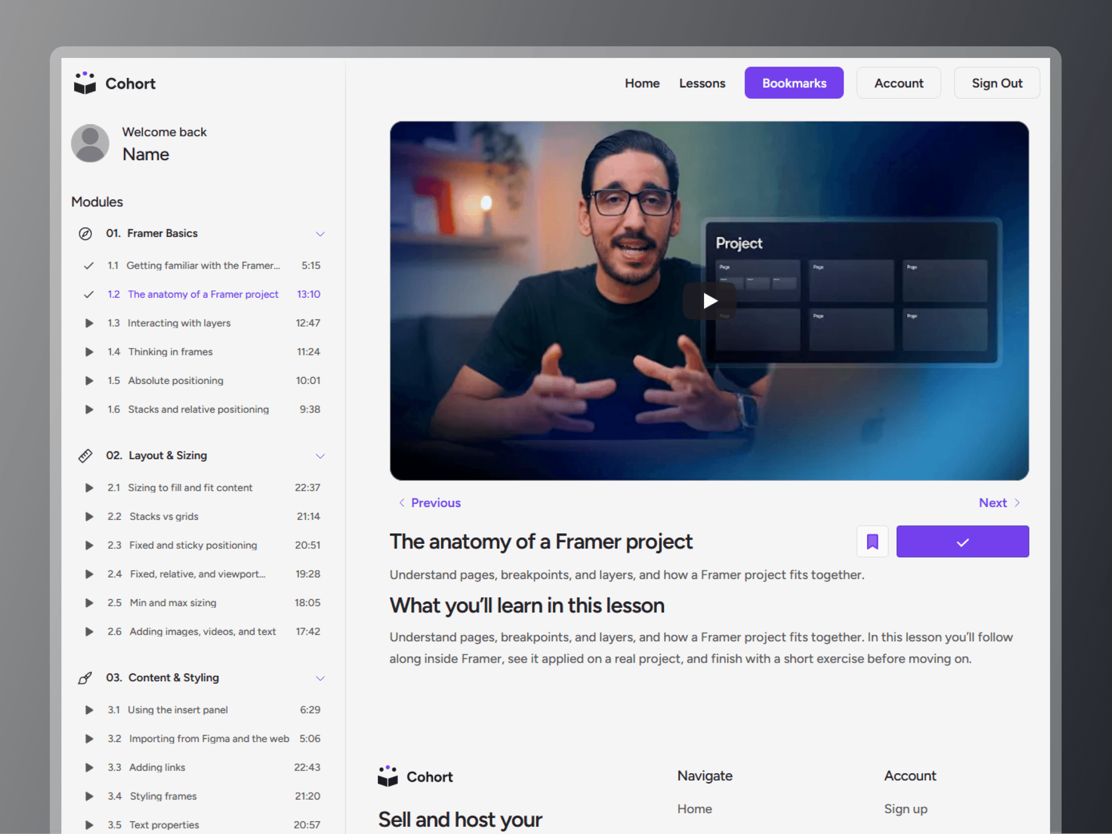The width and height of the screenshot is (1112, 834).
Task: Open lesson Getting familiar with the Framer
Action: tap(203, 265)
